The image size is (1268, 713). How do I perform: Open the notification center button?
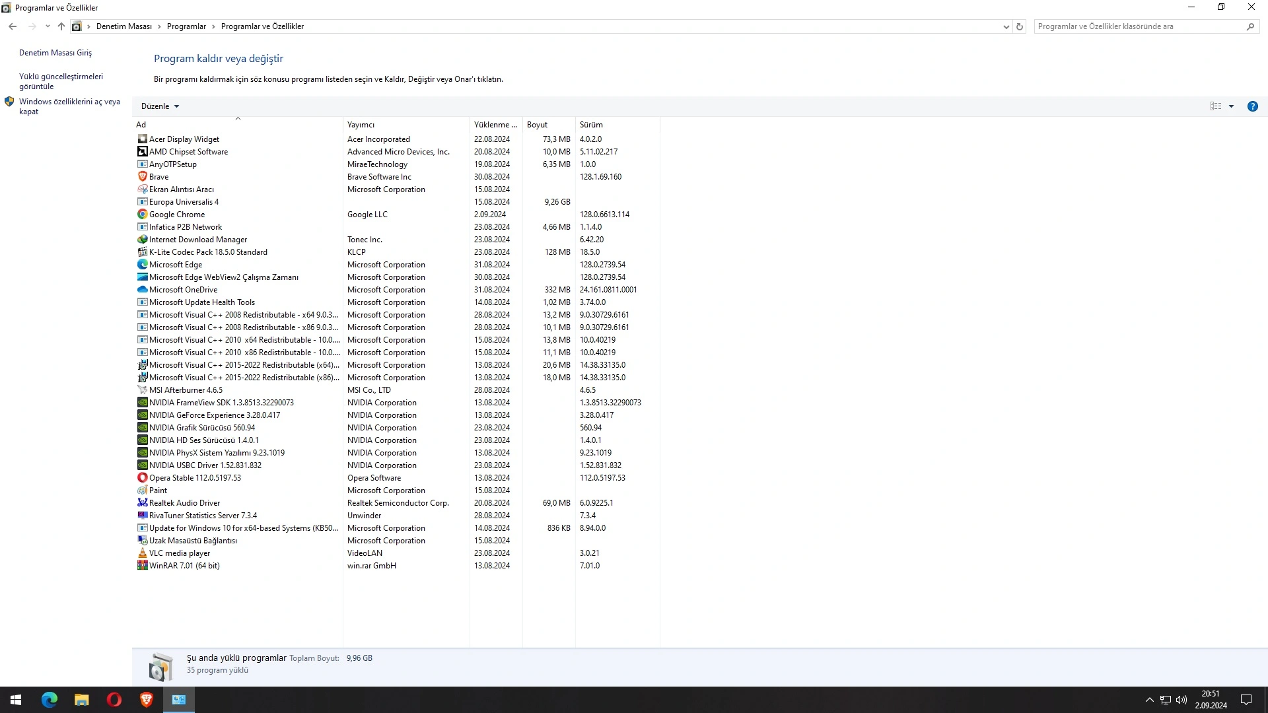pyautogui.click(x=1246, y=700)
